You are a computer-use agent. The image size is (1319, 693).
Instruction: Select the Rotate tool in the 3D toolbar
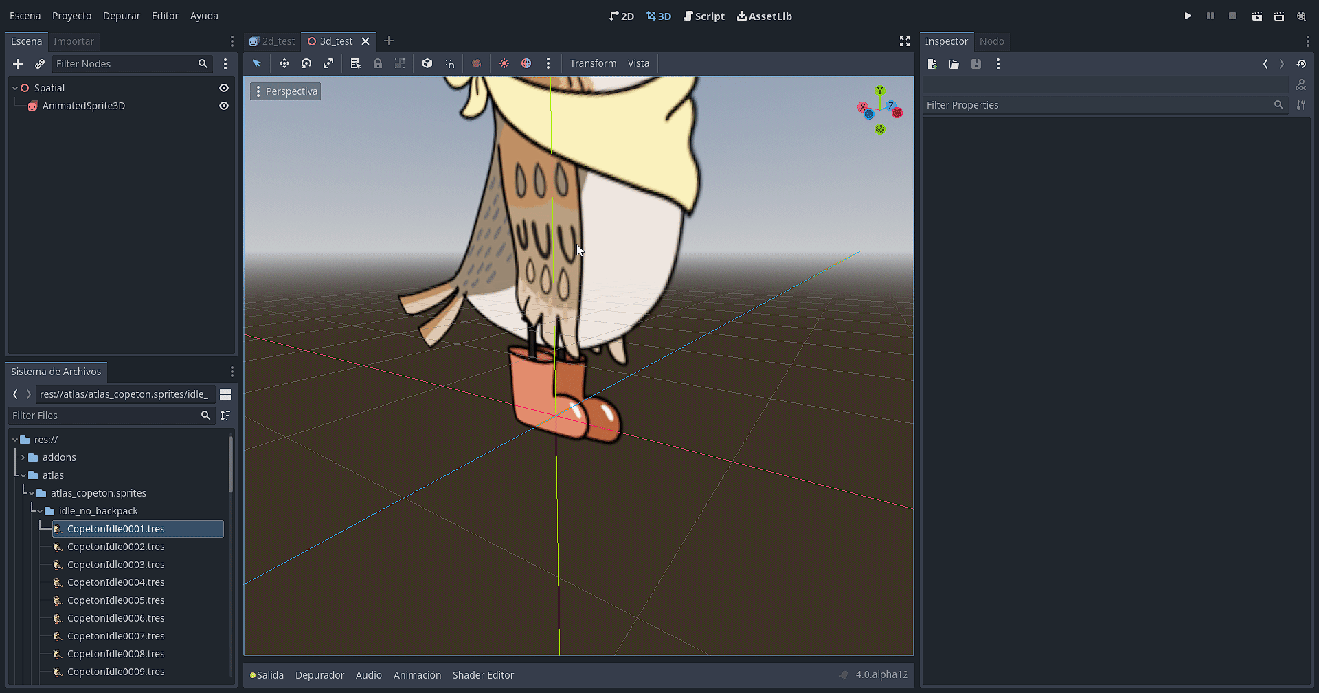click(306, 63)
